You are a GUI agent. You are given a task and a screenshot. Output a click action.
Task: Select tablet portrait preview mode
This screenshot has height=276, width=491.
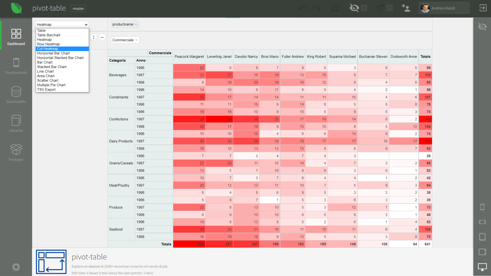point(482,237)
